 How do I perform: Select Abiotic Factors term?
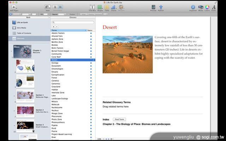58,33
